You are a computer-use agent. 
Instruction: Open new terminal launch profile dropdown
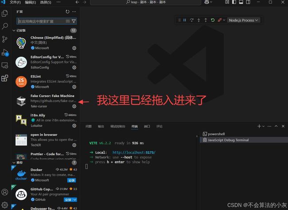click(x=263, y=126)
